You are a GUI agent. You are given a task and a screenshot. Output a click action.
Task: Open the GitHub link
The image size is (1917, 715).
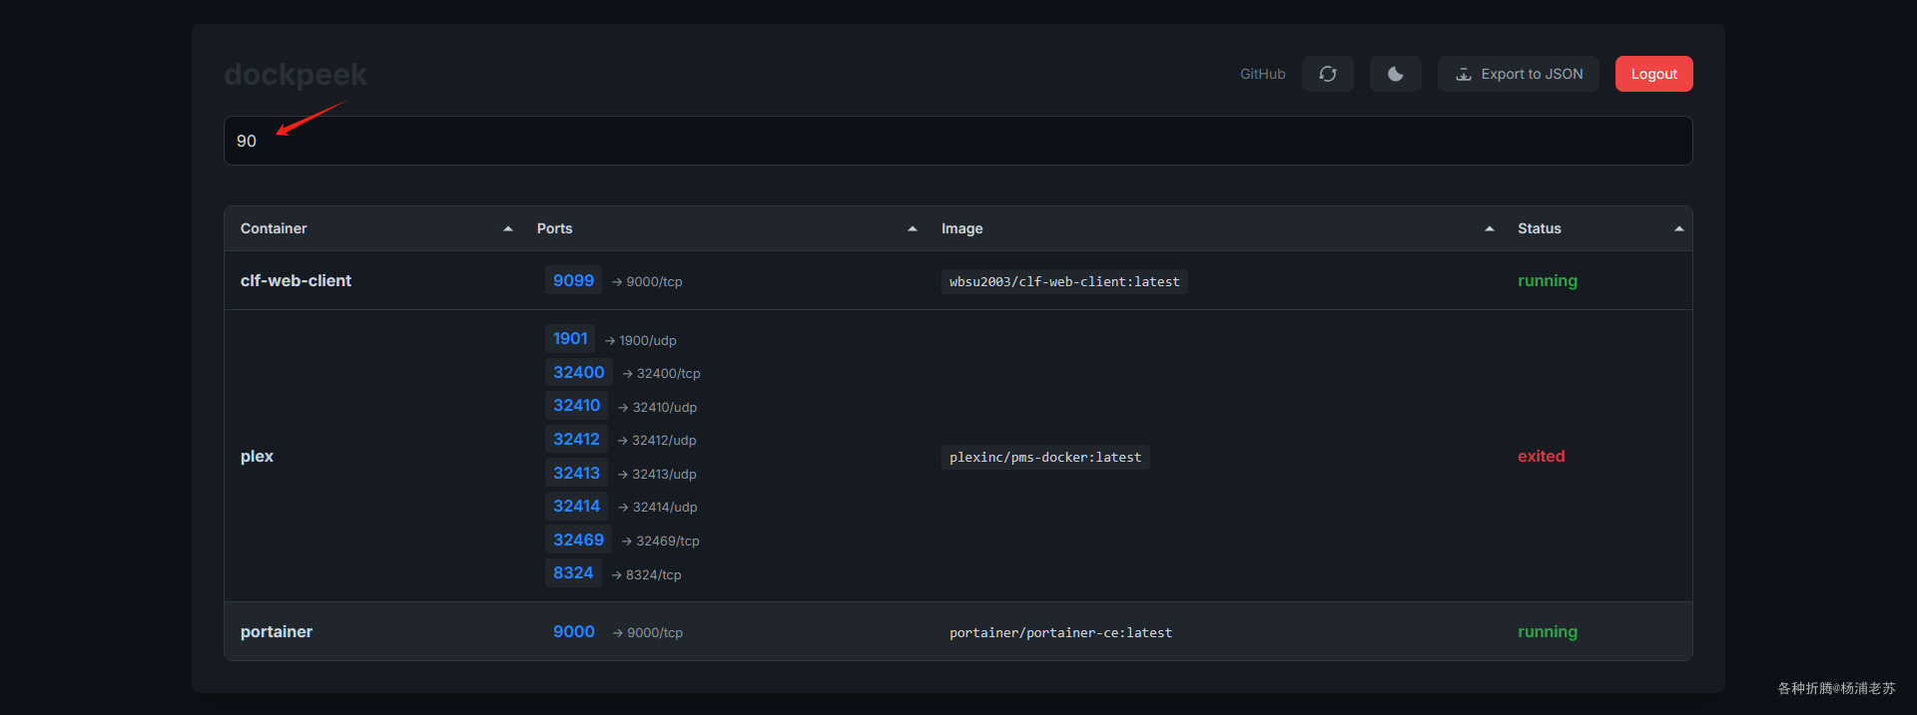coord(1262,74)
